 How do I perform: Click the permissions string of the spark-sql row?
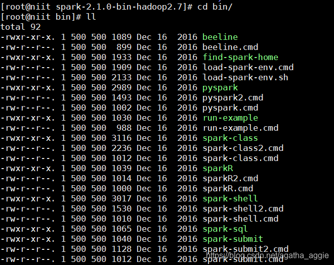(x=28, y=229)
